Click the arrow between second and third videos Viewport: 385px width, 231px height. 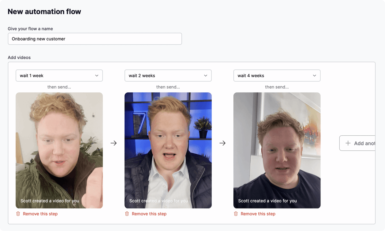[222, 143]
